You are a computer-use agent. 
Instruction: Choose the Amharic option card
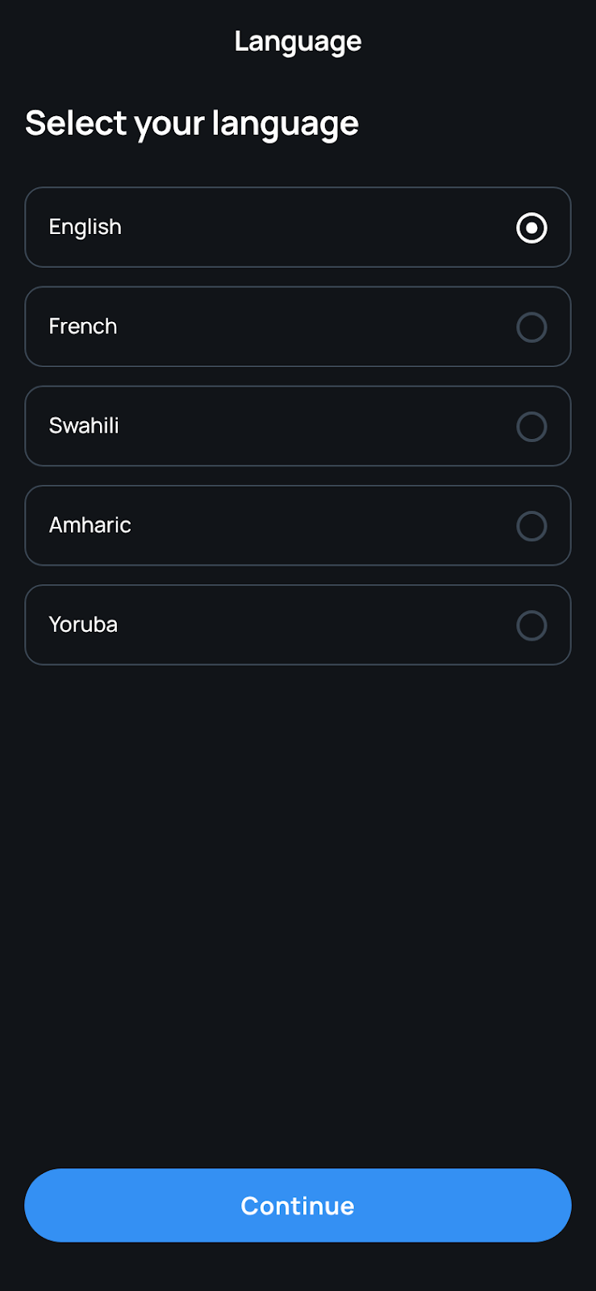[298, 524]
